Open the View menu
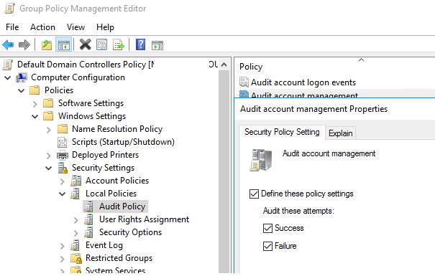 pos(75,27)
